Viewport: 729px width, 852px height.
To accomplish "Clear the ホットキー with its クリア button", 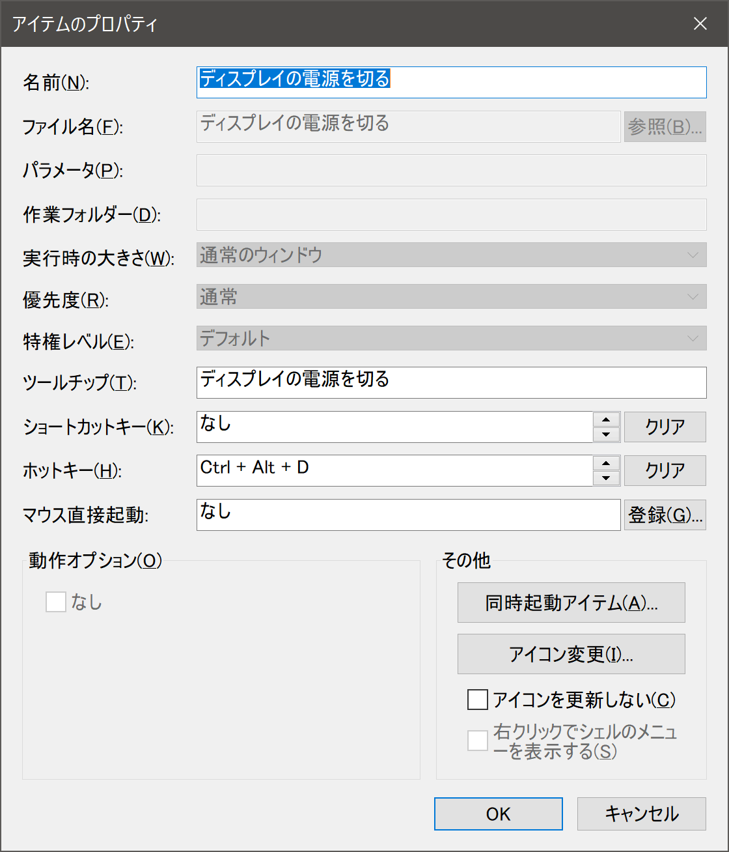I will pyautogui.click(x=665, y=470).
